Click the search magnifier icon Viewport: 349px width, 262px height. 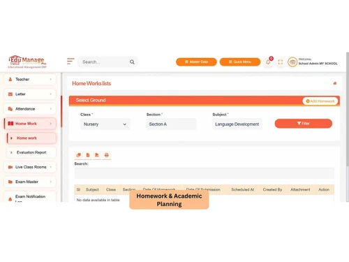[132, 62]
